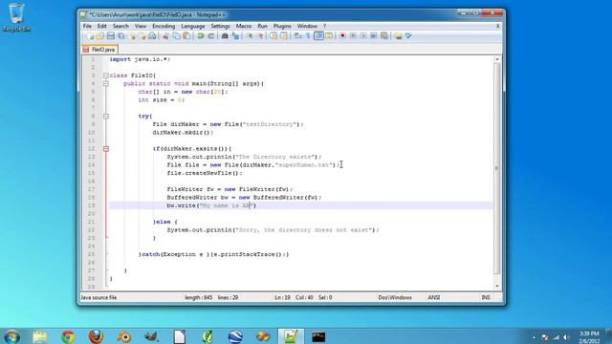The width and height of the screenshot is (612, 344).
Task: Click the Synchronize Horizontal Scrolling icon
Action: (284, 36)
